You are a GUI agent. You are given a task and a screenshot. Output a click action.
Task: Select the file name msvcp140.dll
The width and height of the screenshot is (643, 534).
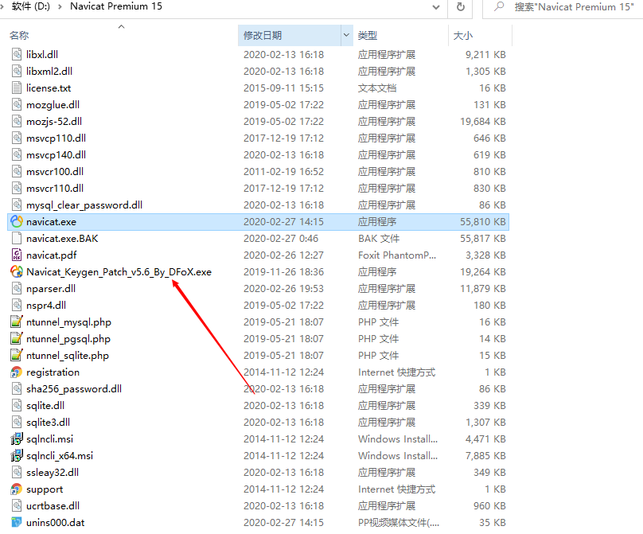point(57,155)
